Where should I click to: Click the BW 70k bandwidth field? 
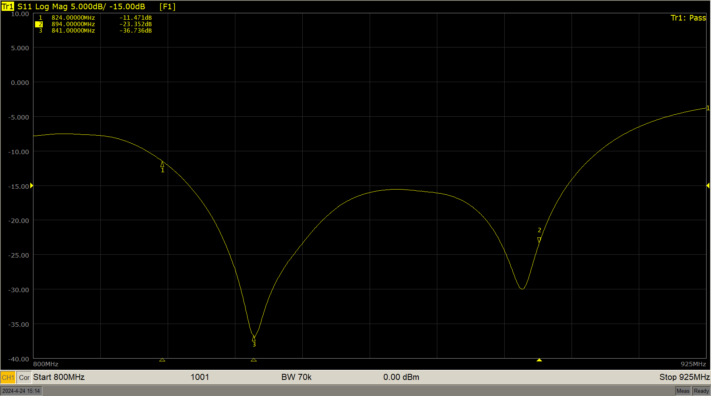coord(297,377)
